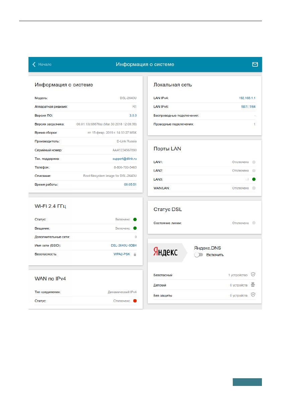Open the firmware version 3.0.0 link
This screenshot has width=281, height=399.
click(133, 116)
